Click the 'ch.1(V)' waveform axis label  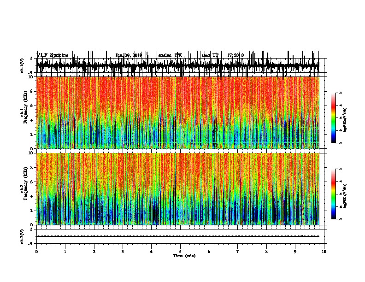click(x=22, y=65)
